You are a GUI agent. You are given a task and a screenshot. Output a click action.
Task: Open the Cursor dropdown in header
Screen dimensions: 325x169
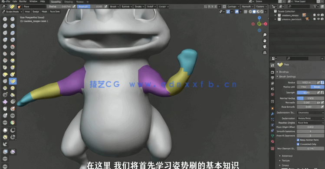coord(164,6)
